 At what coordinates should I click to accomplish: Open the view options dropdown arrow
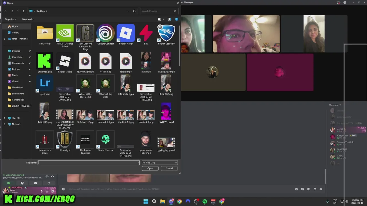[x=163, y=19]
